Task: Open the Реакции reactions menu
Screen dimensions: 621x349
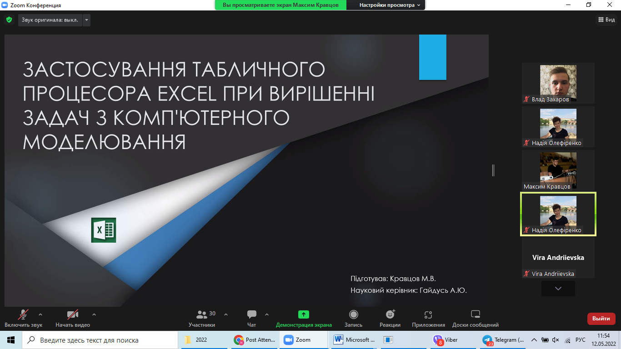Action: click(x=390, y=318)
